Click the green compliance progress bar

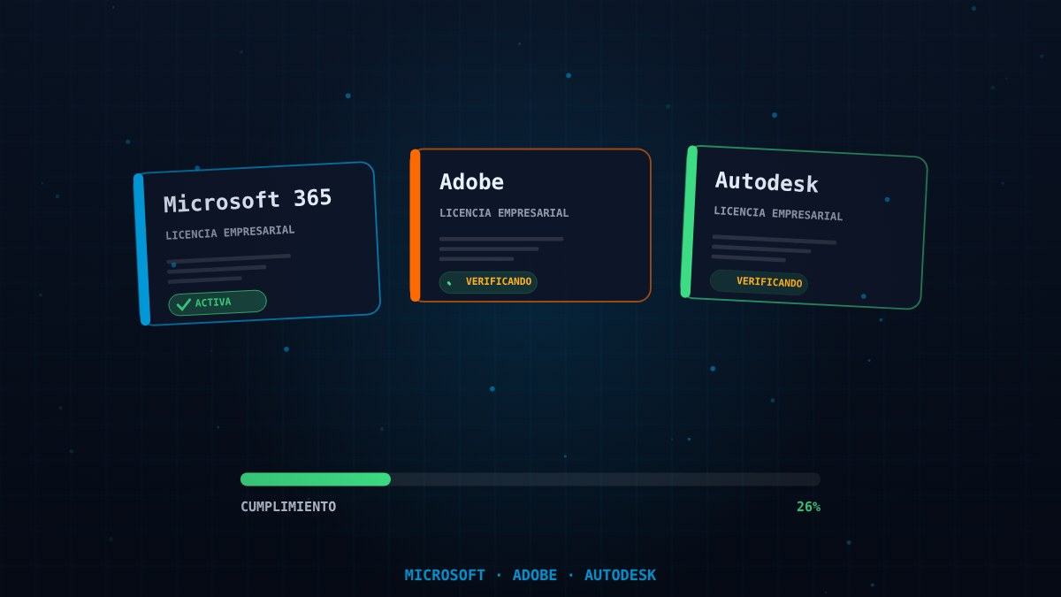pos(316,479)
